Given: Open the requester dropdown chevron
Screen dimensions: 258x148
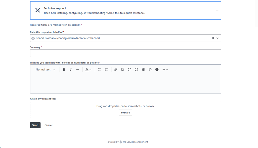Looking at the screenshot, I should coord(217,38).
